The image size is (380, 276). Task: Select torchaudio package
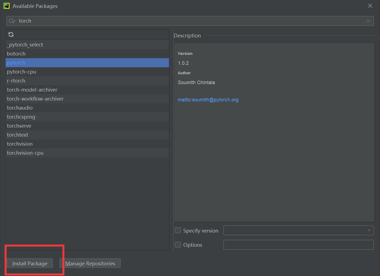point(87,108)
